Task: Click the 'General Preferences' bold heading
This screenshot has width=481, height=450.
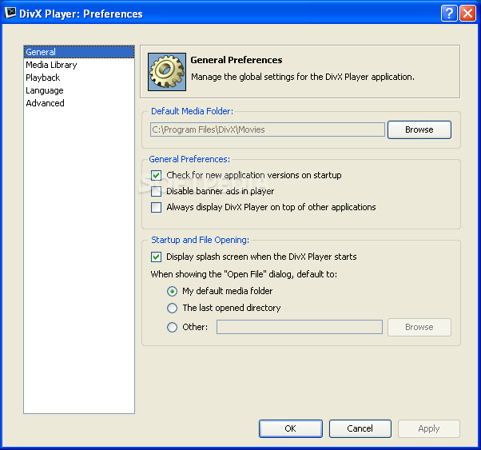Action: (237, 60)
